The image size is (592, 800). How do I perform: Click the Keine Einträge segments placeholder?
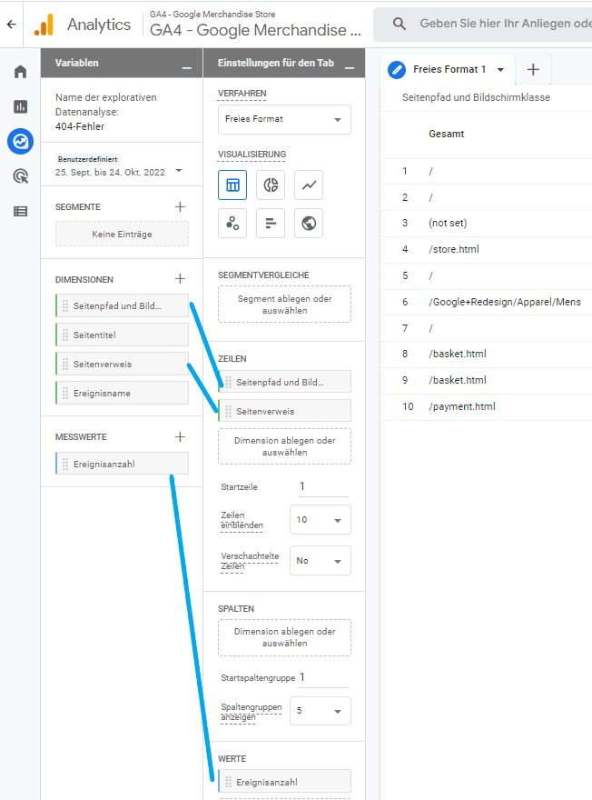coord(122,234)
